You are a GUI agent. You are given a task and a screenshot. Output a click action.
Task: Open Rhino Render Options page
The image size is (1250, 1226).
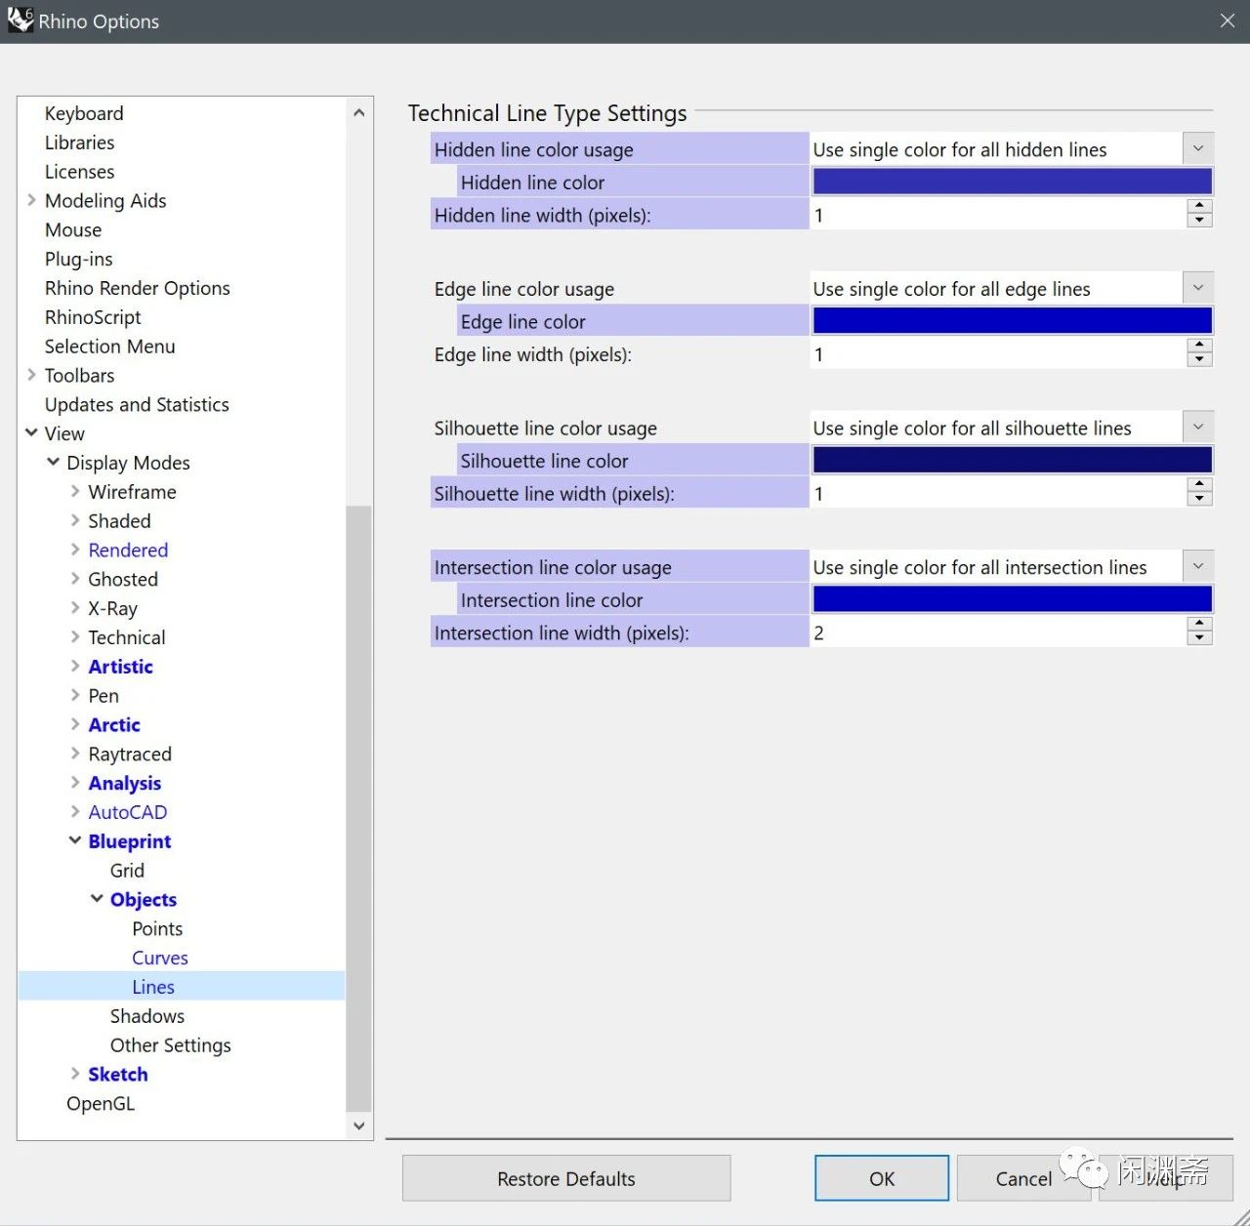click(x=138, y=288)
